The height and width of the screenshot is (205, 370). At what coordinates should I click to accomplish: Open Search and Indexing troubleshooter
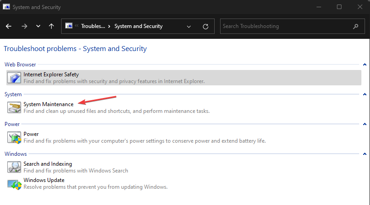click(x=48, y=164)
